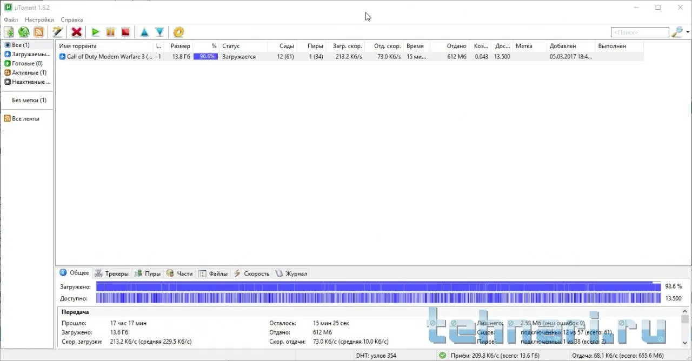Select the Загружаемые category in sidebar
This screenshot has width=692, height=361.
(28, 54)
